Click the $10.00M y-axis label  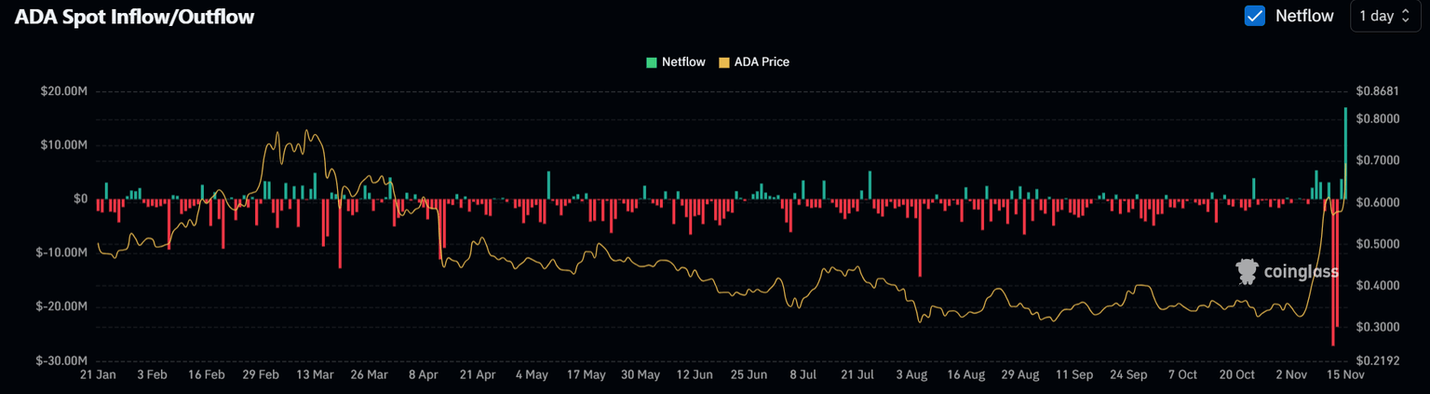point(64,145)
